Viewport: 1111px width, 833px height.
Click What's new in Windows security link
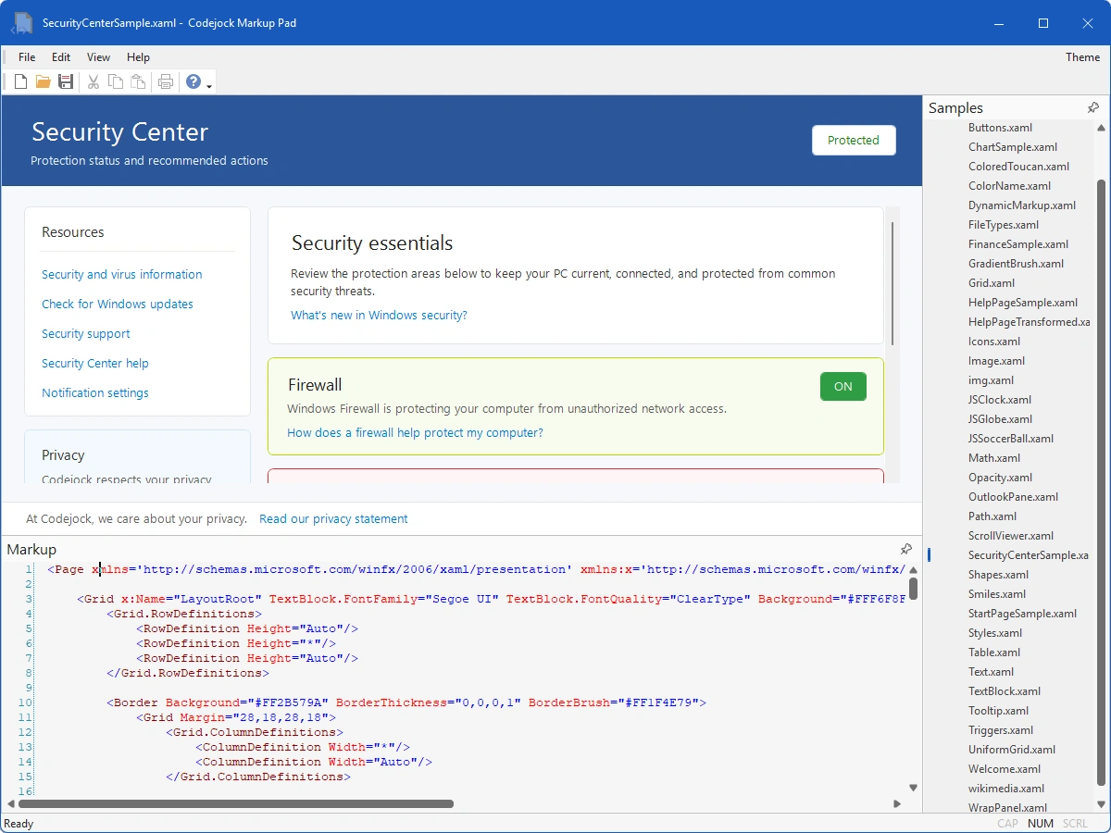pos(379,316)
